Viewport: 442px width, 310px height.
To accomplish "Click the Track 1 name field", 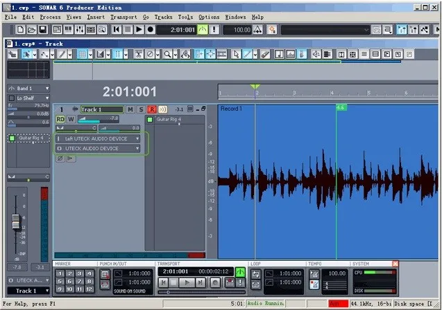I will coord(102,109).
